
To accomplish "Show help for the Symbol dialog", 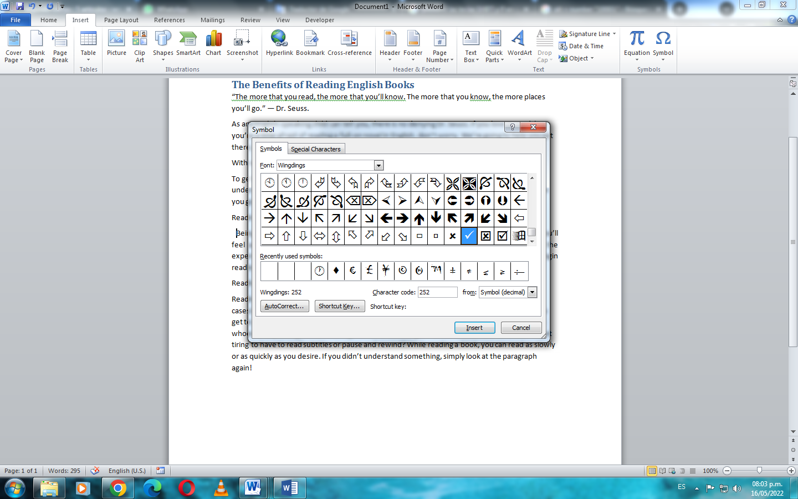I will pos(512,127).
